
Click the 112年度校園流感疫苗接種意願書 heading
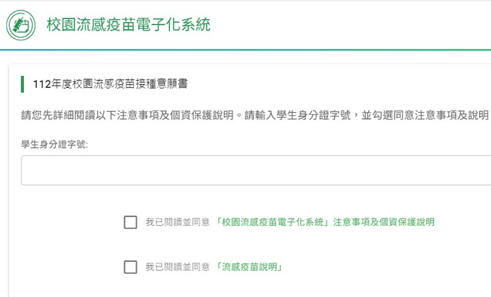pos(110,85)
